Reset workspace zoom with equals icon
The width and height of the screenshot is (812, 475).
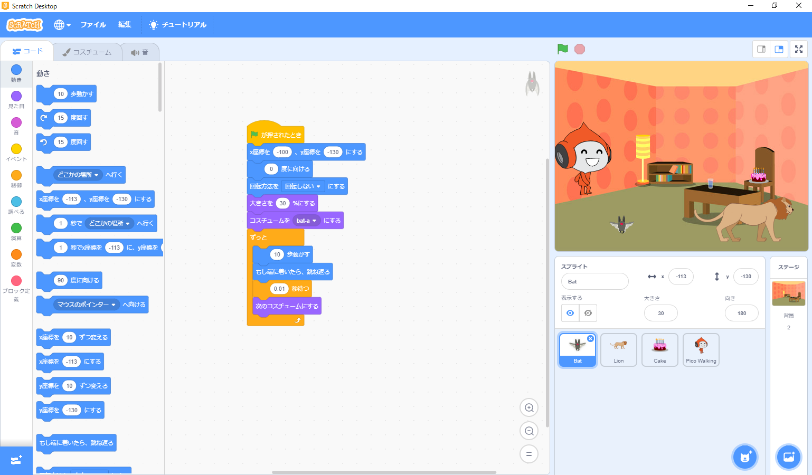coord(529,454)
